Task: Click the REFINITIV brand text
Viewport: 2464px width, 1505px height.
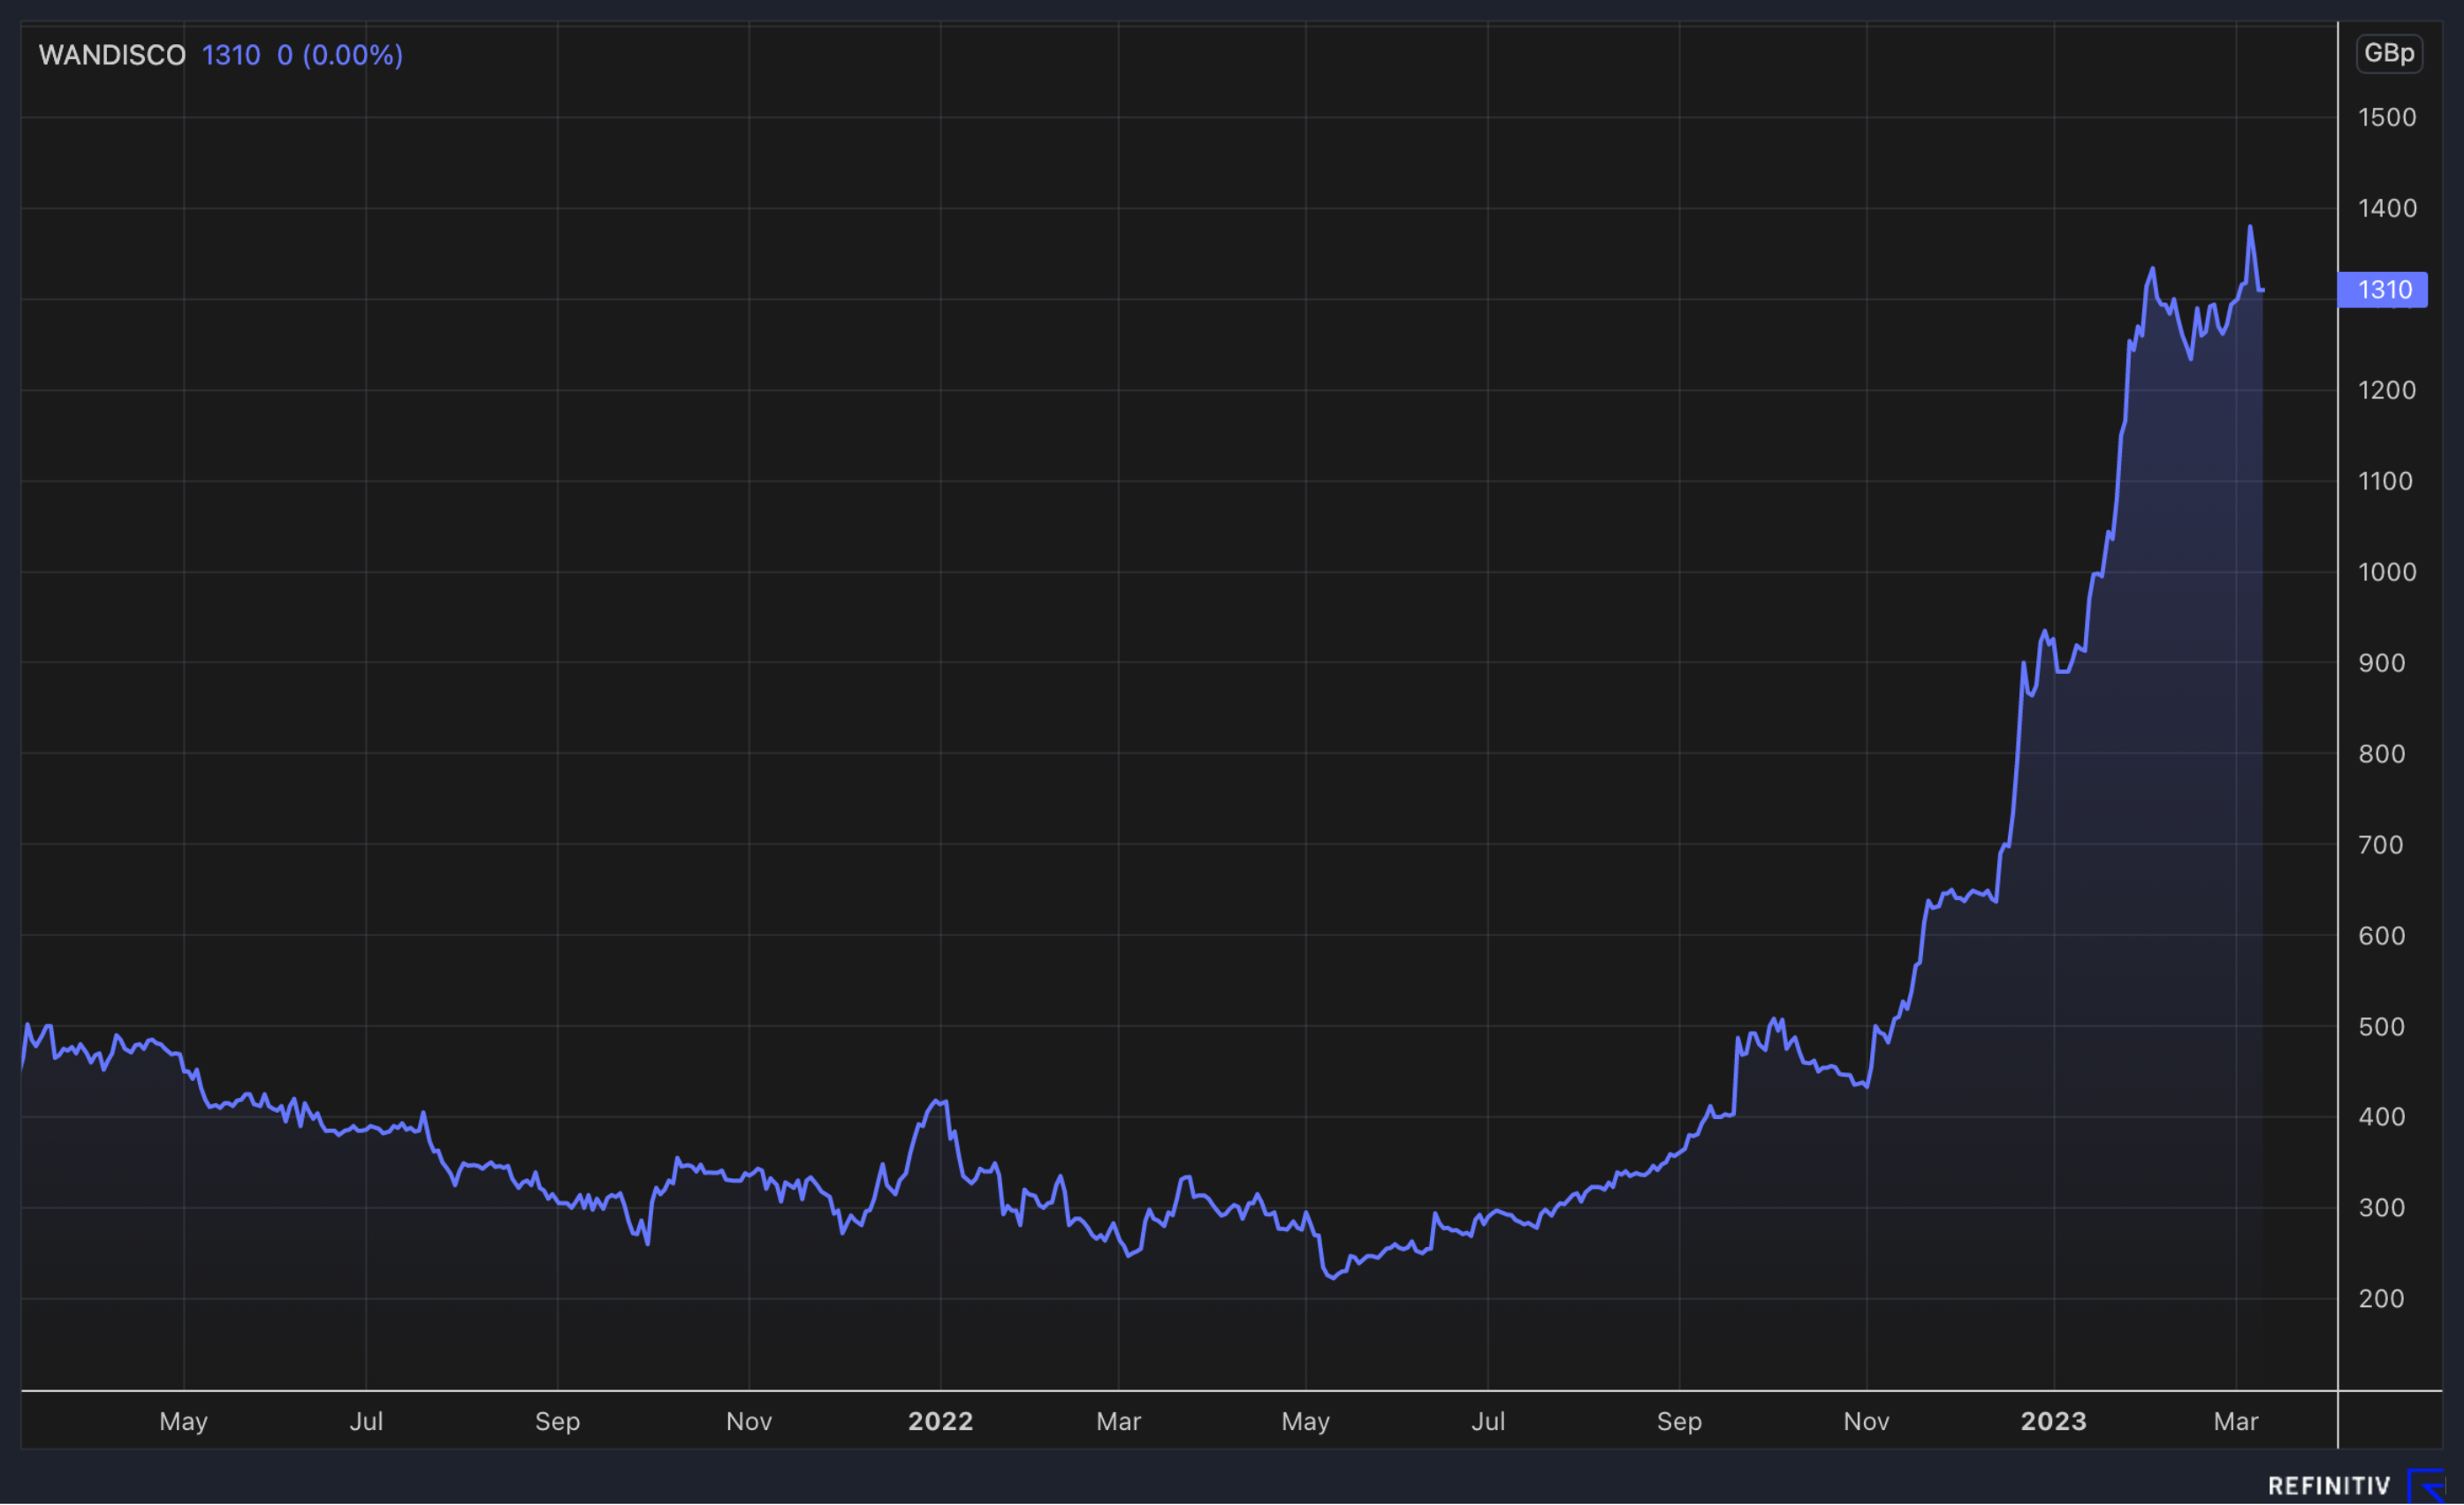Action: (2329, 1486)
